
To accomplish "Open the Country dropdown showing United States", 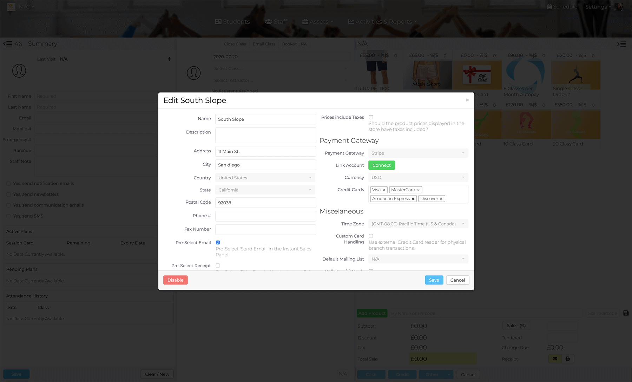I will pos(265,178).
